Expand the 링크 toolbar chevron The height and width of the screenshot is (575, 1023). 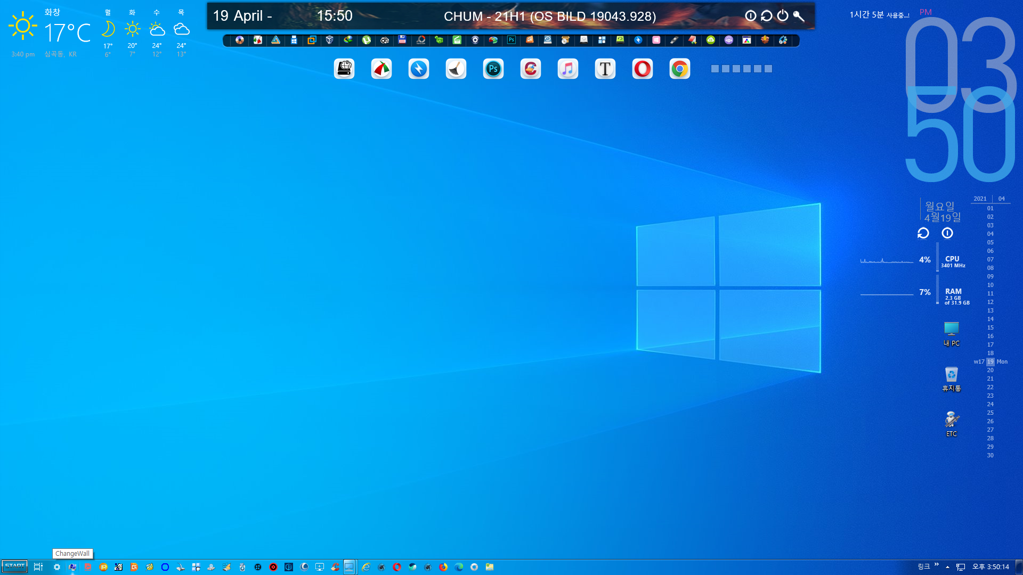pos(937,564)
